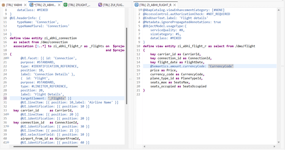This screenshot has height=150, width=285.
Task: Click the '_Flights' targetElement value
Action: click(x=57, y=98)
